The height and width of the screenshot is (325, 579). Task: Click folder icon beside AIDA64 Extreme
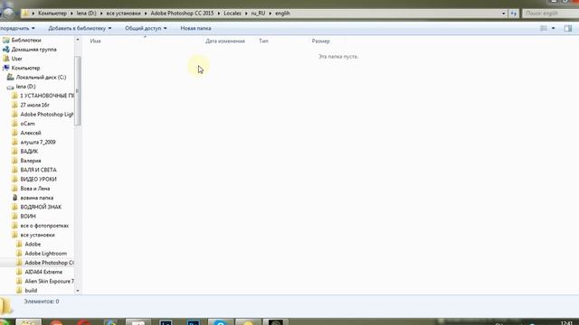click(x=19, y=272)
